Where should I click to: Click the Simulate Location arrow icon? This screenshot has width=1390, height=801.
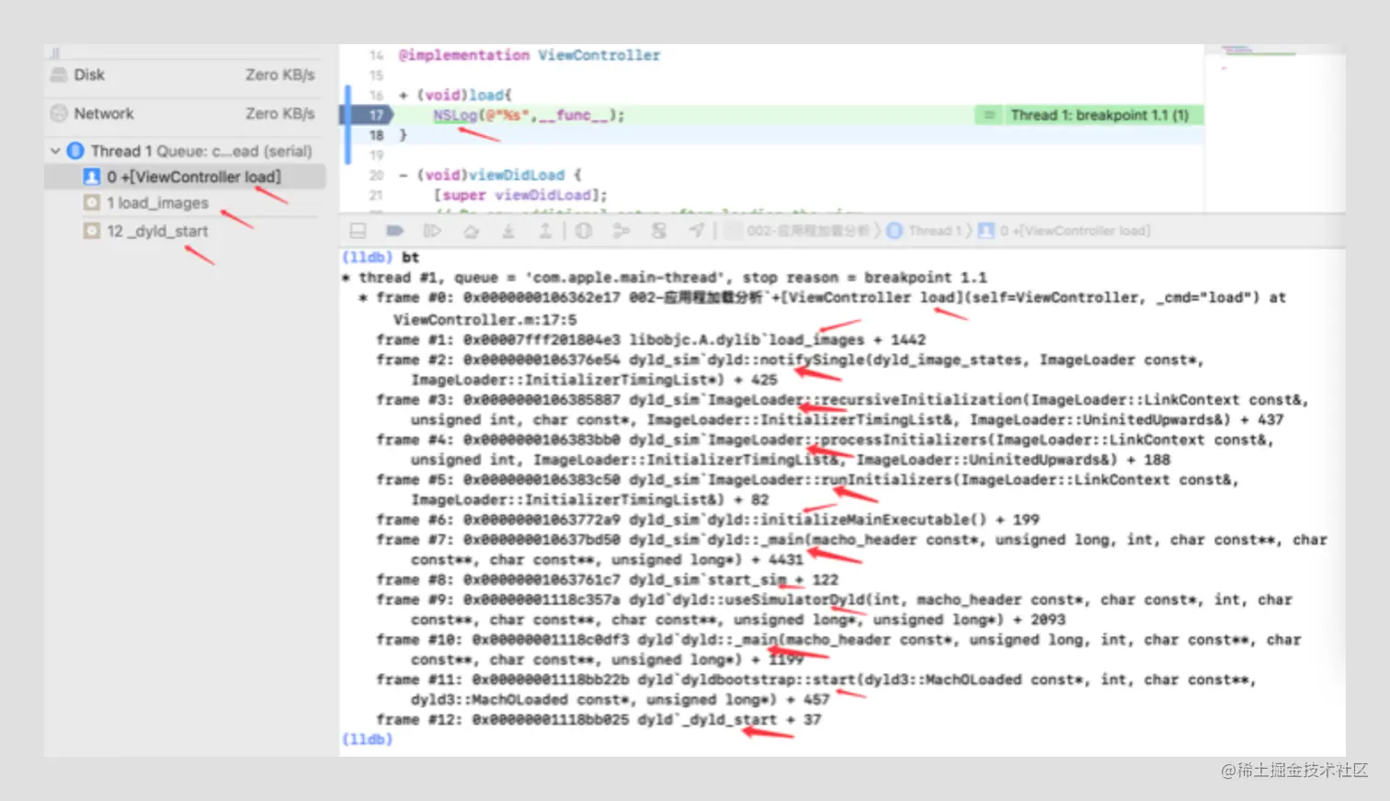[697, 231]
